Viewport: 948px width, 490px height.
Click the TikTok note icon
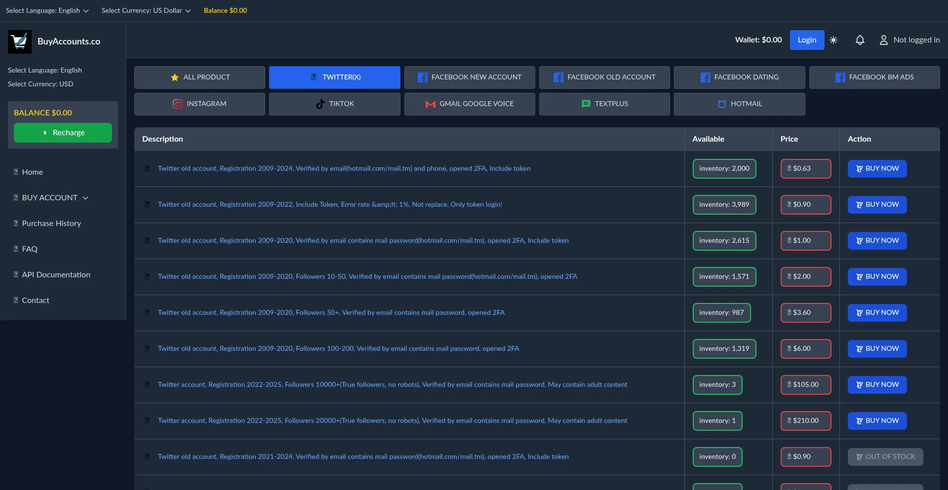319,104
